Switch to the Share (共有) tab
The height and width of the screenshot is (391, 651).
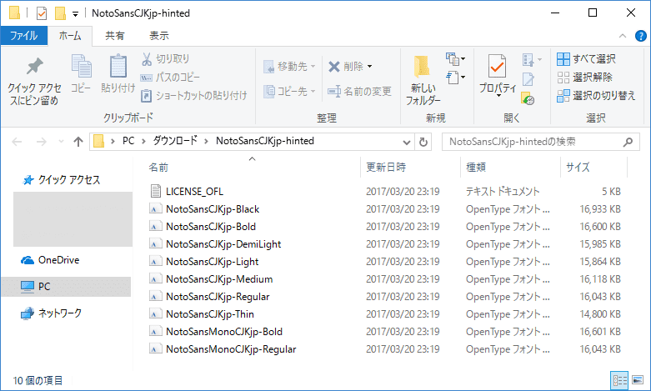point(114,36)
